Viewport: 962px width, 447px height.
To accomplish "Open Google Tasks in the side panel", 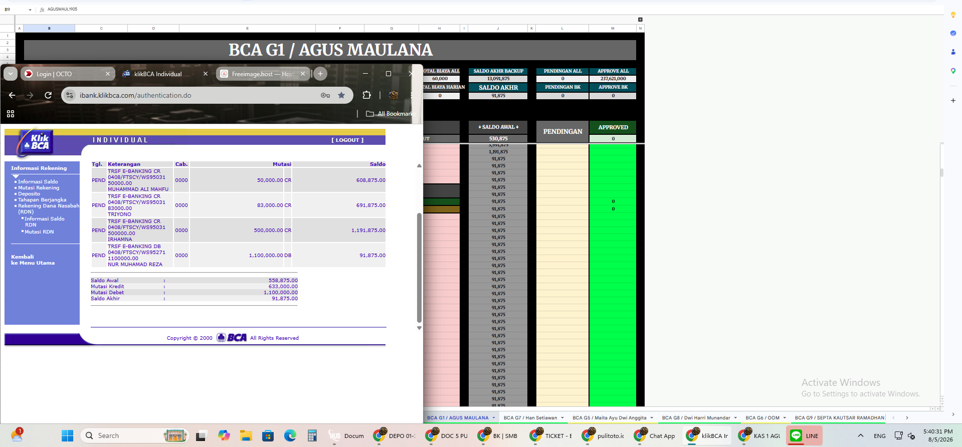I will click(x=953, y=33).
